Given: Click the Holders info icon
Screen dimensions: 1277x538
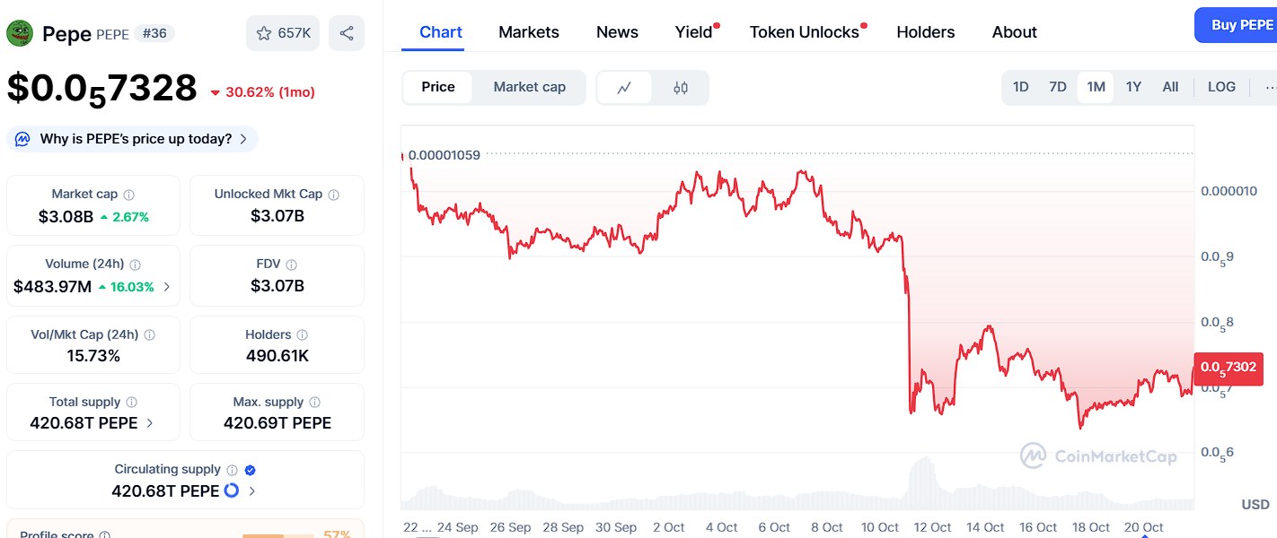Looking at the screenshot, I should [x=303, y=335].
